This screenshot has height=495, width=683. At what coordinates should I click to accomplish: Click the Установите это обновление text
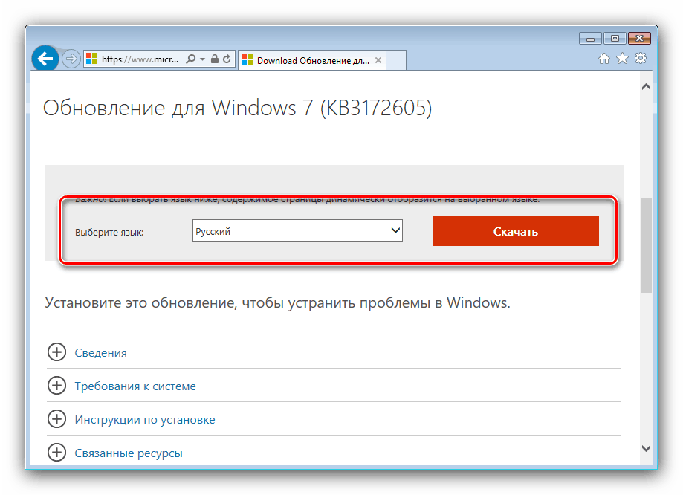[x=277, y=302]
